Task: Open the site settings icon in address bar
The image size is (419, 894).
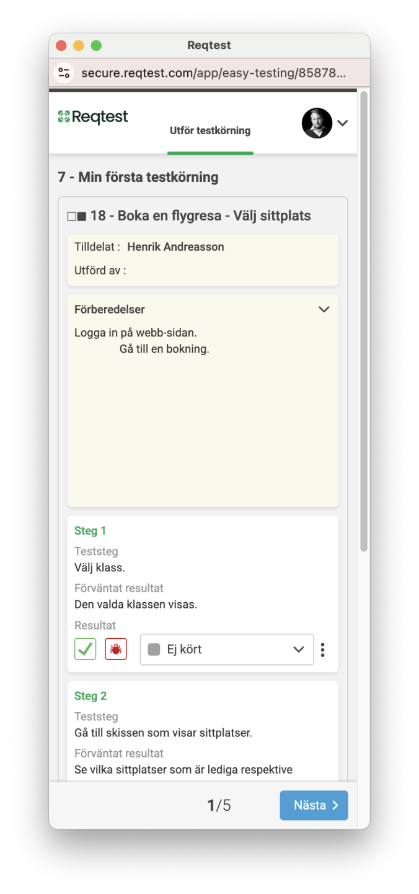Action: (x=64, y=73)
